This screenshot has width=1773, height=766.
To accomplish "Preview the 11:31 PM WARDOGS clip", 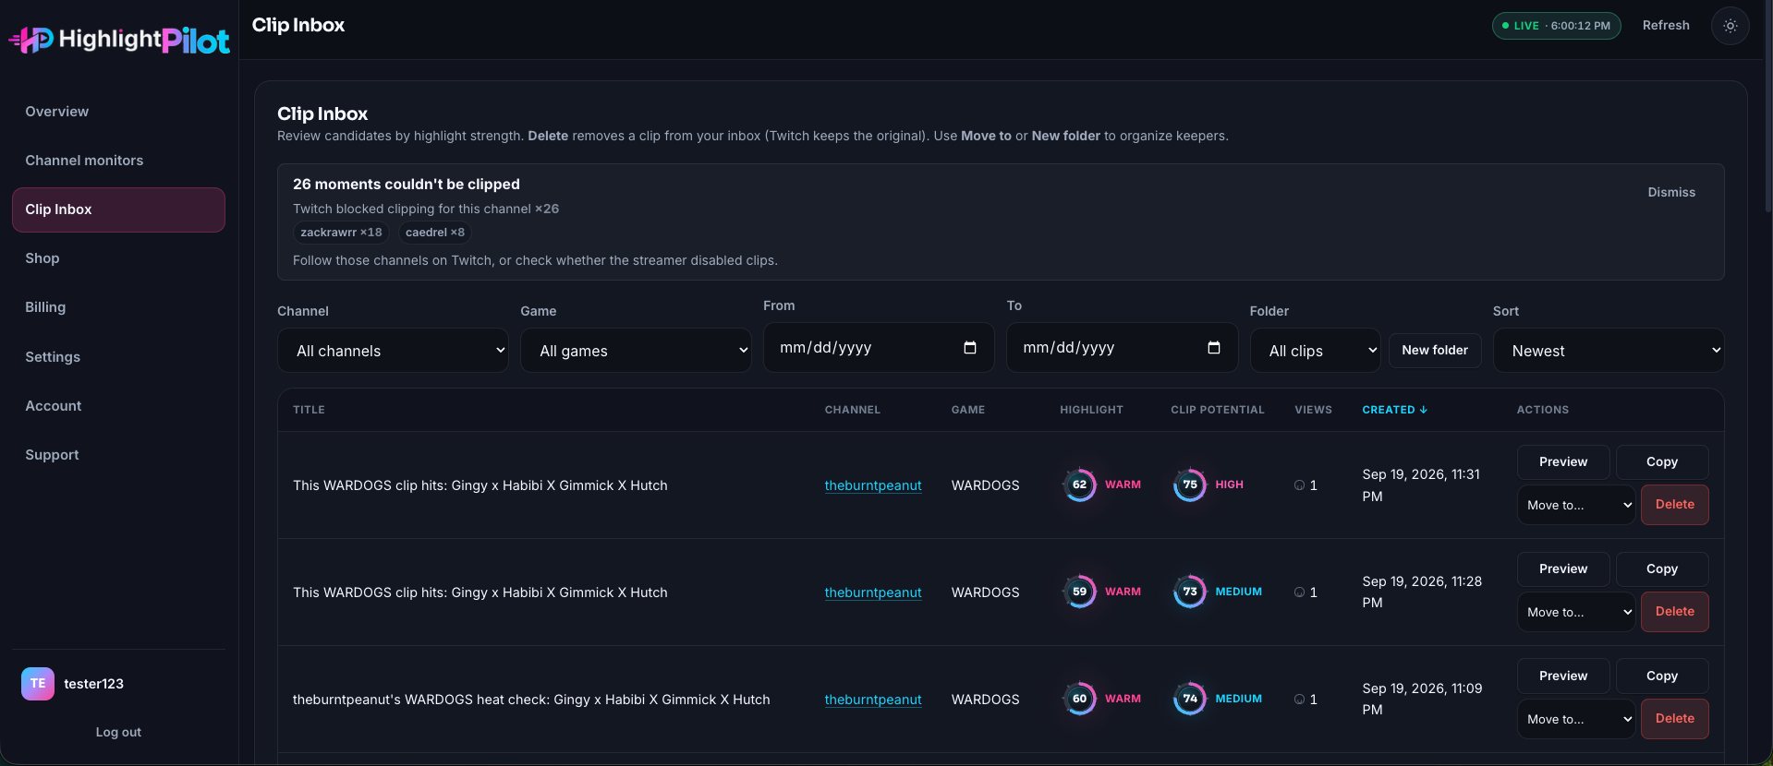I will point(1563,462).
